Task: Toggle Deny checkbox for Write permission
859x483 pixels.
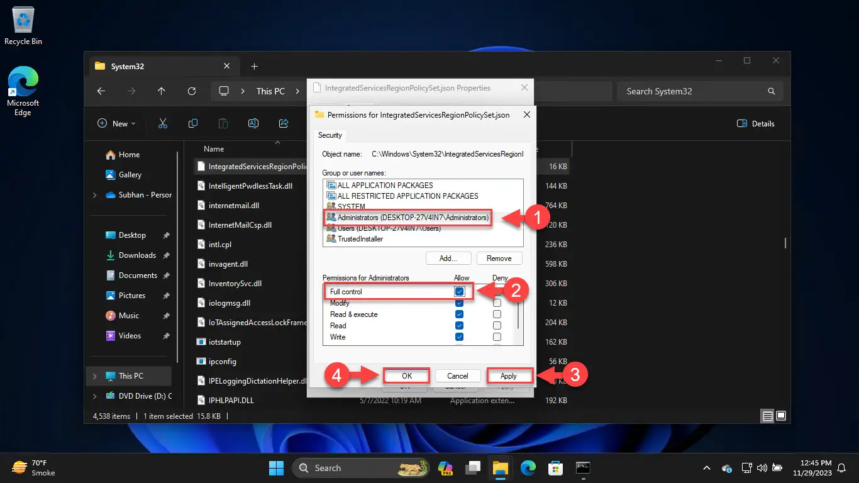Action: [497, 337]
